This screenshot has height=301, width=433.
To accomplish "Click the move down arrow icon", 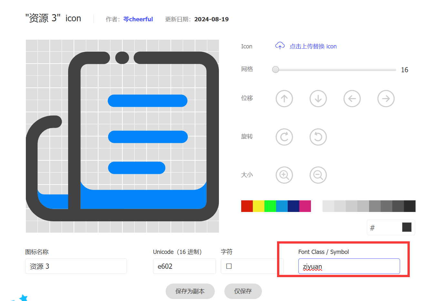I will [x=318, y=99].
